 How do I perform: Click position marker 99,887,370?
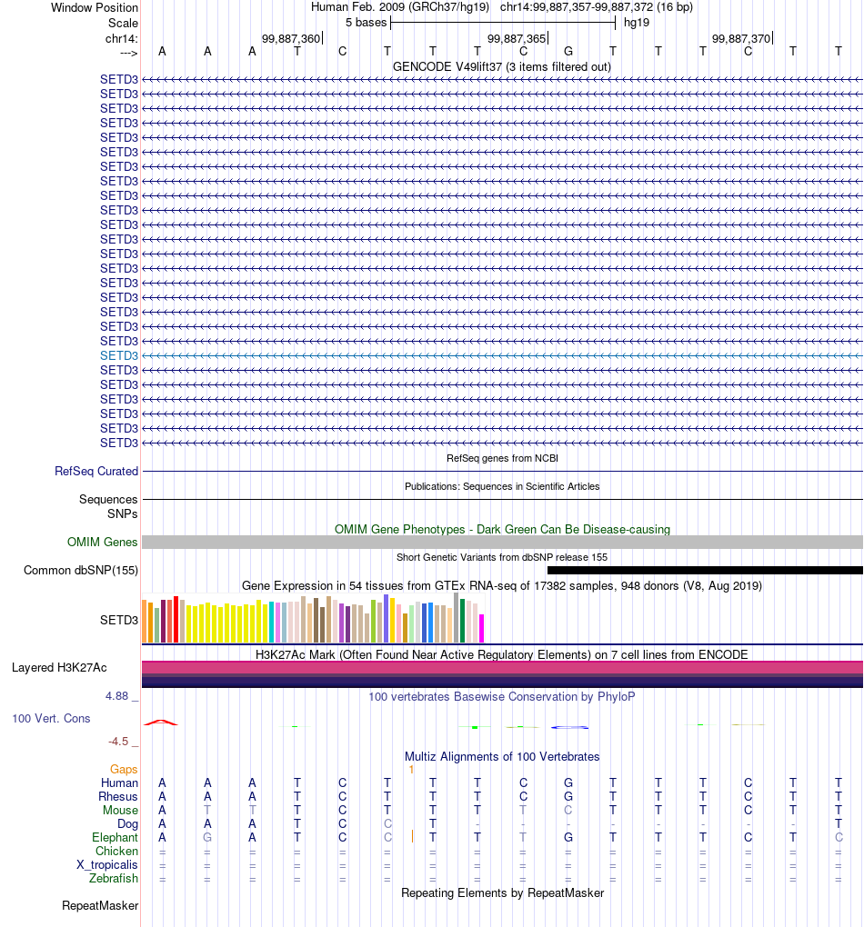[741, 38]
